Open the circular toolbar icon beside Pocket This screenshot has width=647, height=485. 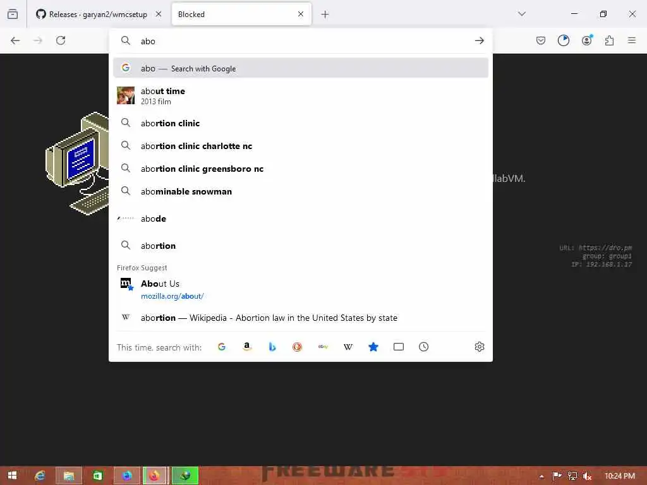click(x=563, y=40)
